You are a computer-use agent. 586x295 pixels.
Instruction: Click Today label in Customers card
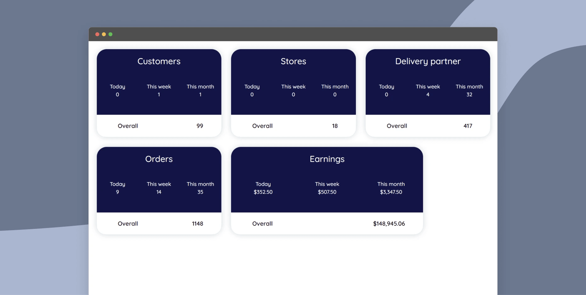coord(117,87)
